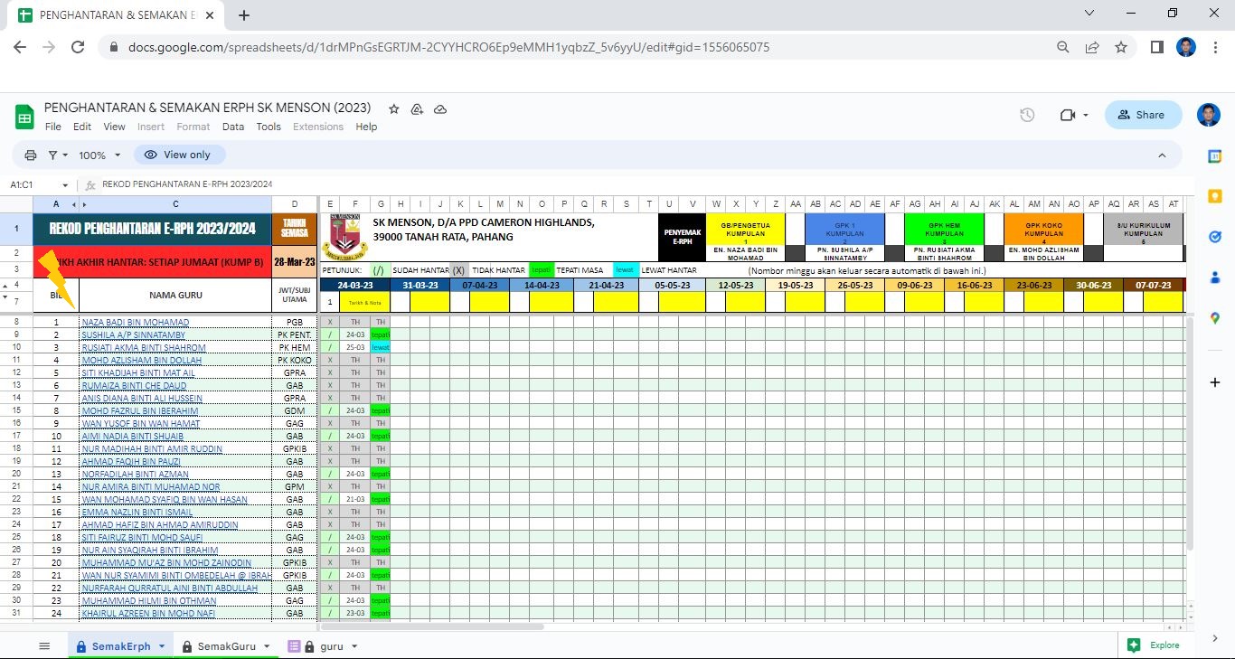The width and height of the screenshot is (1235, 659).
Task: Open the MOHD FAZRUL BIN IBERAHIM link
Action: [140, 411]
